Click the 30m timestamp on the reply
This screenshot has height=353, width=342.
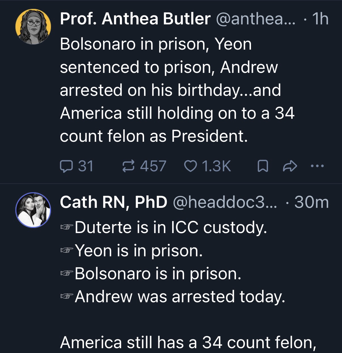311,202
